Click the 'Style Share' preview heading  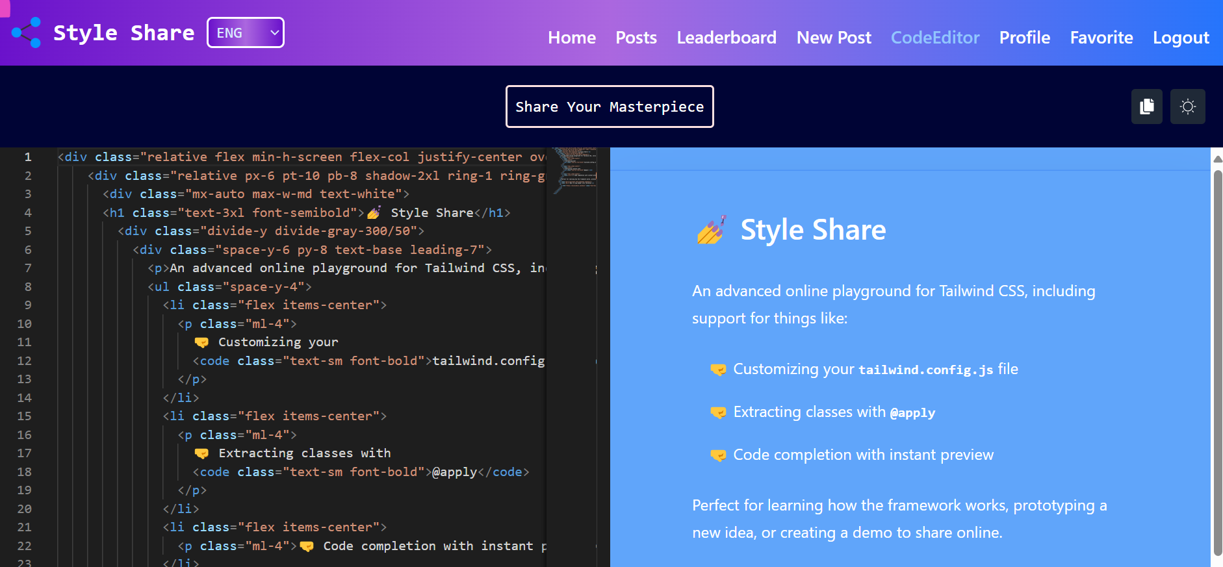pos(813,230)
